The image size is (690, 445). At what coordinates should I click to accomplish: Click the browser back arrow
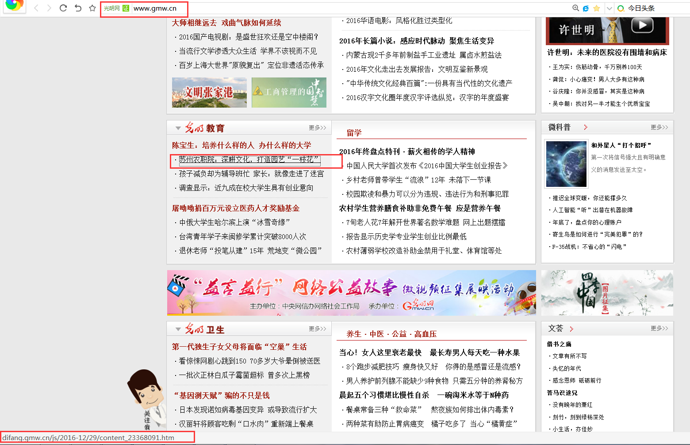[x=36, y=8]
